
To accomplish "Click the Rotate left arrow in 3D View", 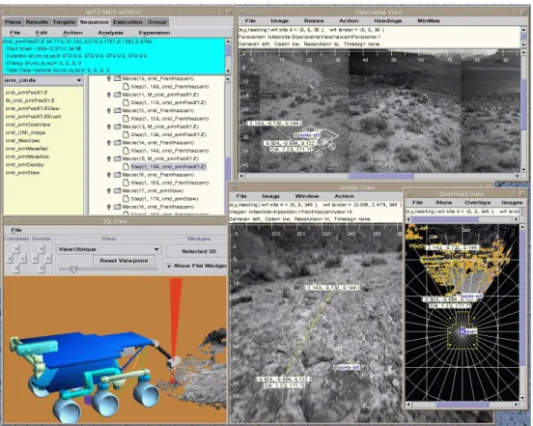I will click(x=35, y=258).
